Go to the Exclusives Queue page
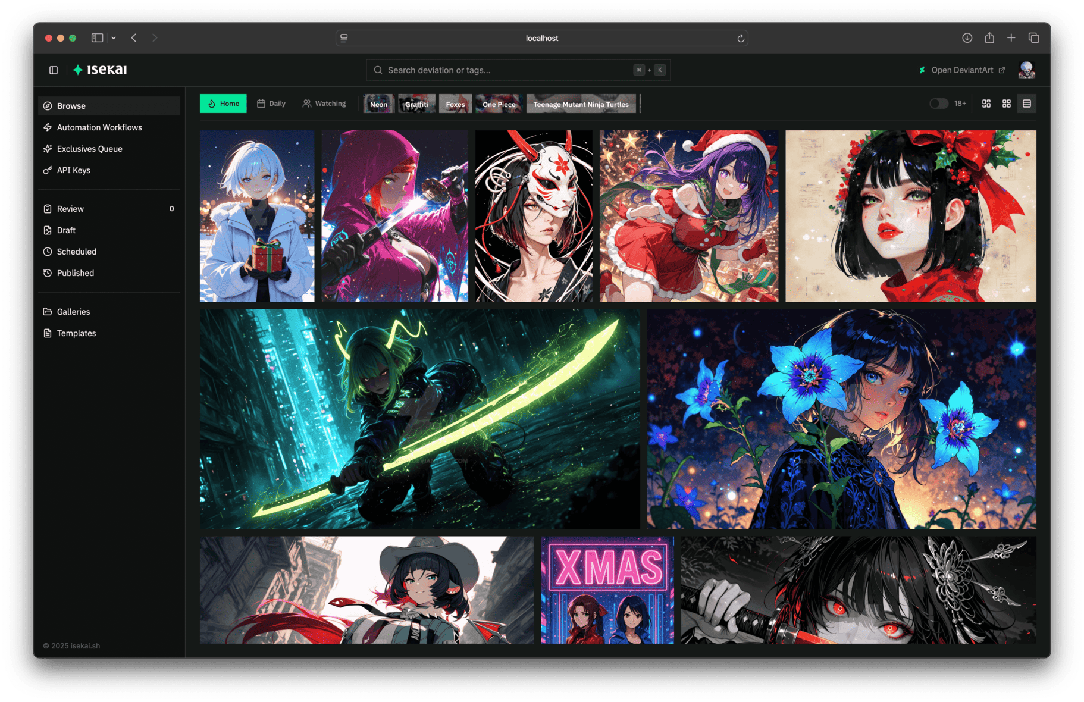Image resolution: width=1084 pixels, height=702 pixels. pos(89,149)
